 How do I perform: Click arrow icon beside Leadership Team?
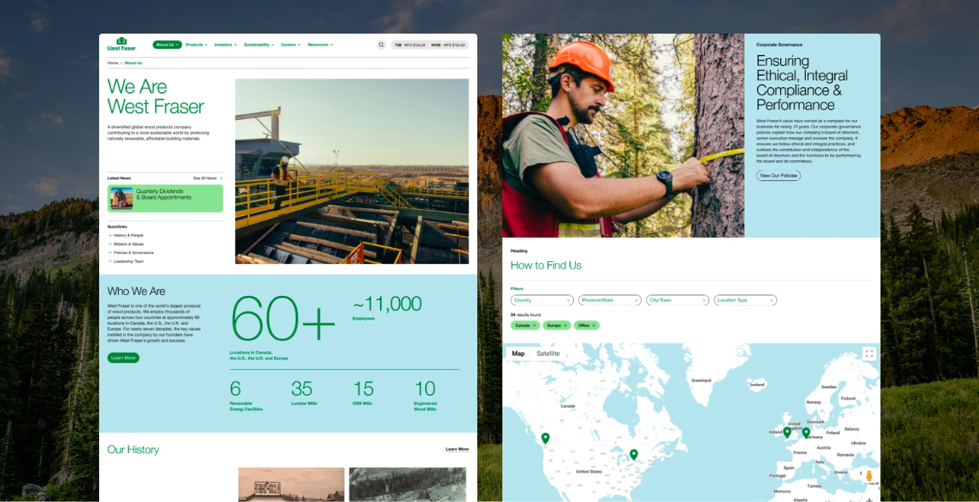(x=110, y=261)
